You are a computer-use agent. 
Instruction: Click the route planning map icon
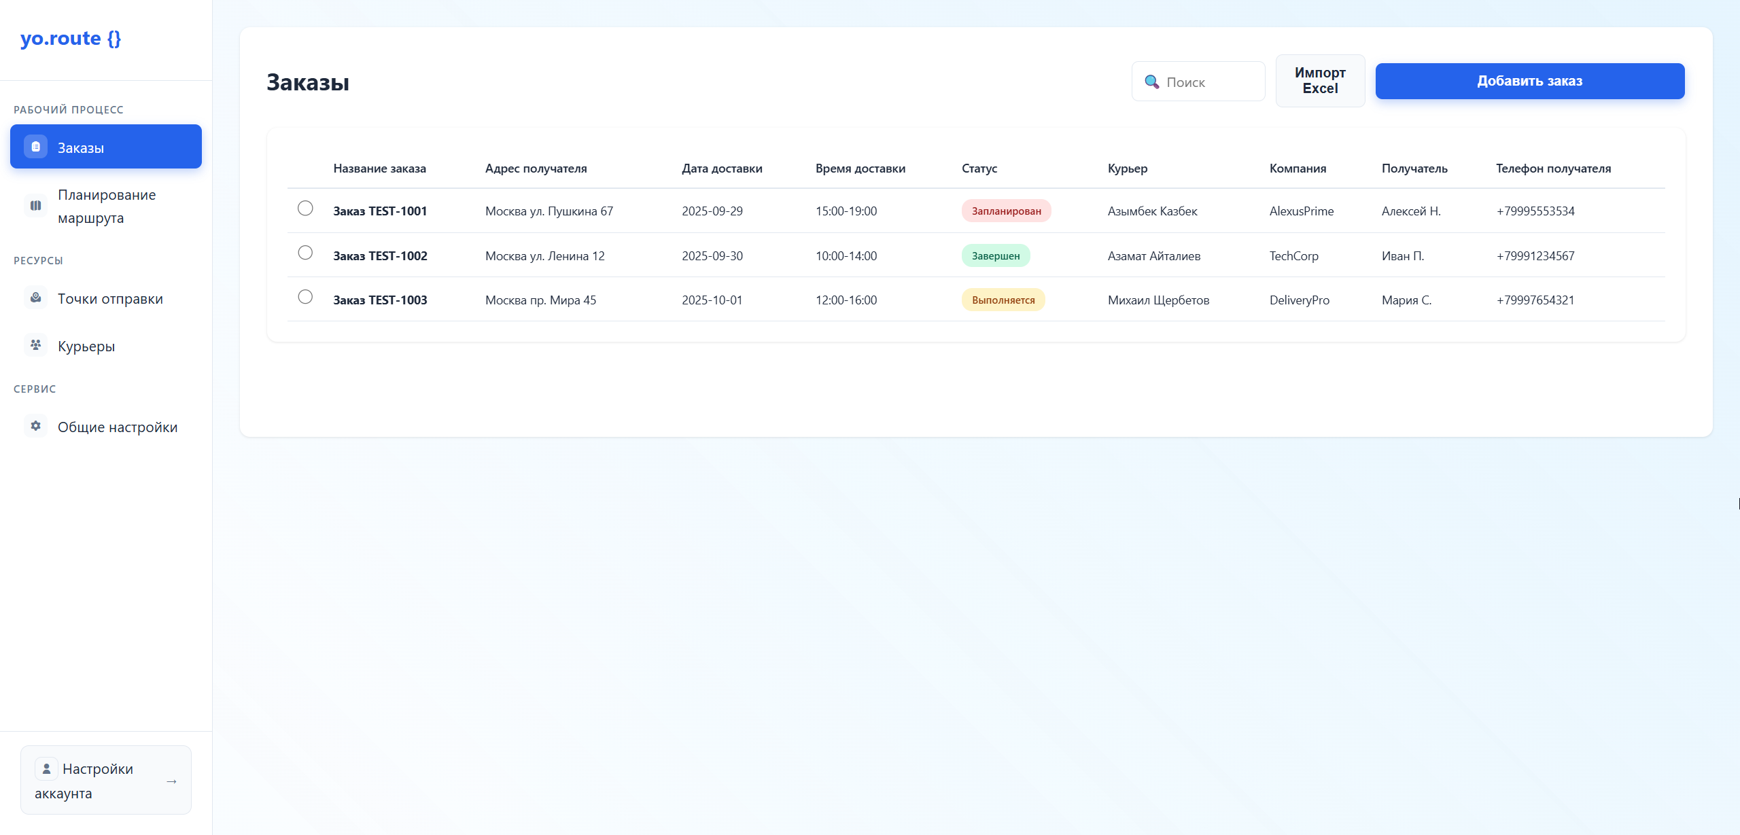pos(35,205)
